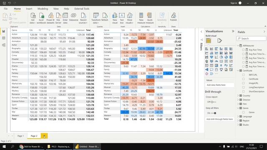267x150 pixels.
Task: Select the line chart visual
Action: [x=207, y=53]
